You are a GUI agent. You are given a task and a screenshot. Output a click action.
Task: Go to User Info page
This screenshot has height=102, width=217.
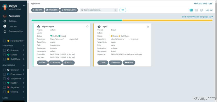[13, 26]
